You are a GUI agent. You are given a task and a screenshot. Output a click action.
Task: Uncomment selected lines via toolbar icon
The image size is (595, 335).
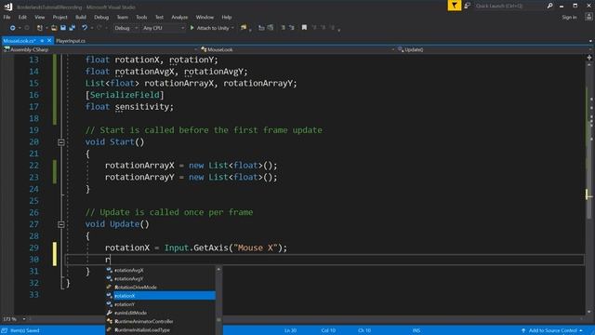pyautogui.click(x=292, y=28)
